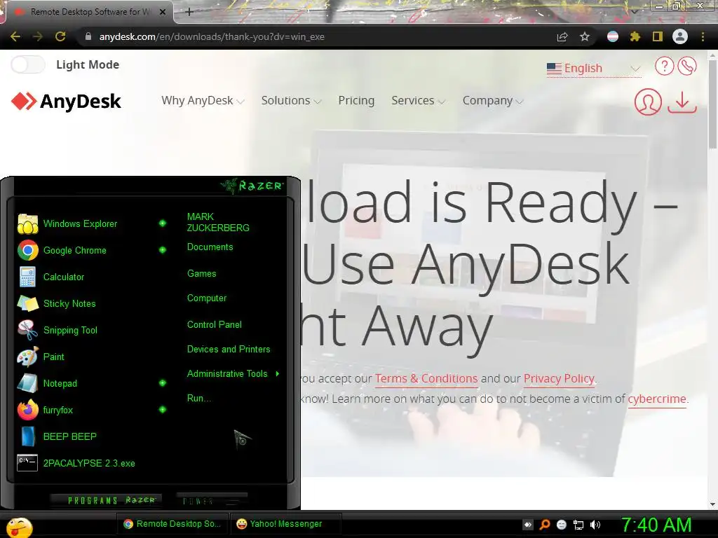Image resolution: width=718 pixels, height=538 pixels.
Task: Go back in Chrome
Action: pos(15,36)
